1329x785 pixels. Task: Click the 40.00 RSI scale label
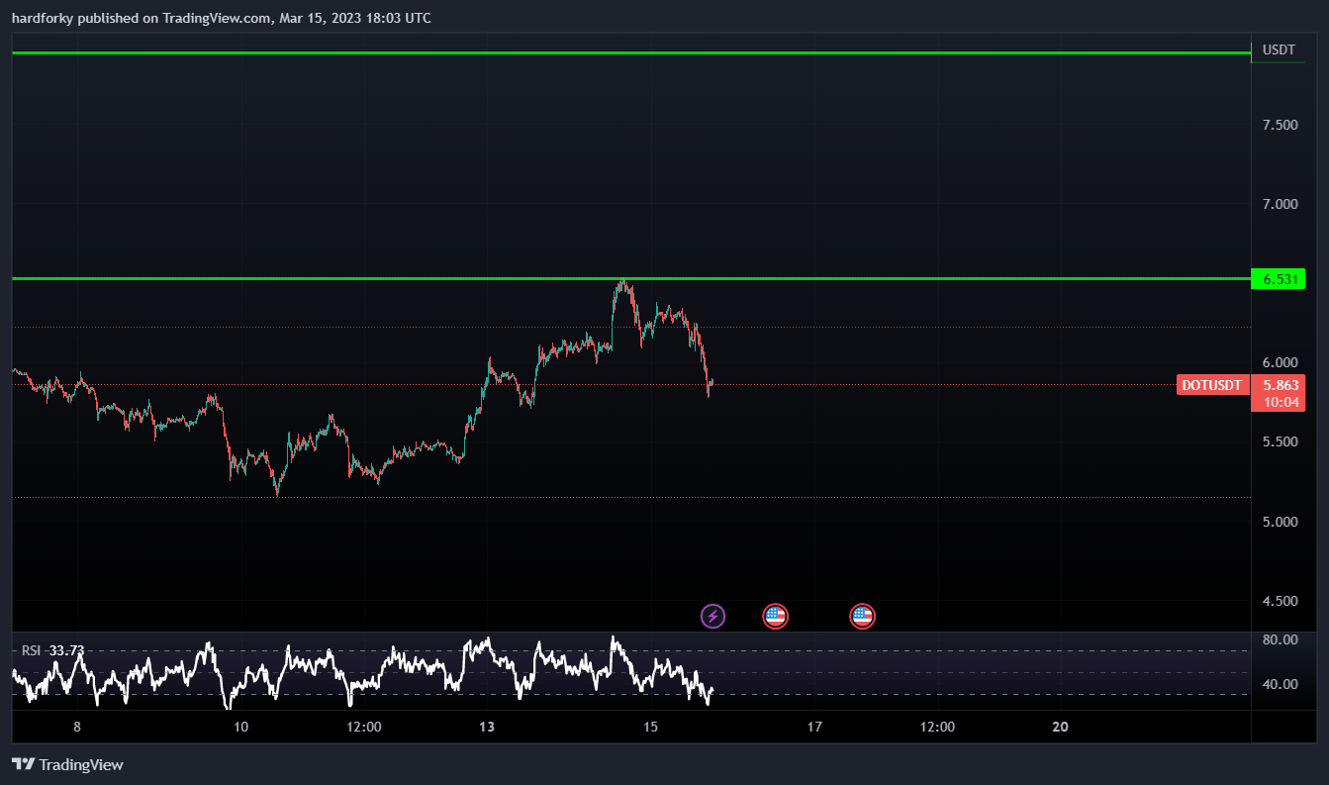(1281, 684)
